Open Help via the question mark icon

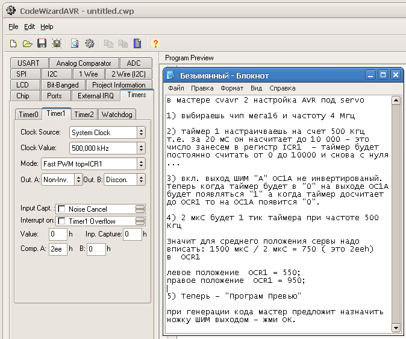[155, 43]
